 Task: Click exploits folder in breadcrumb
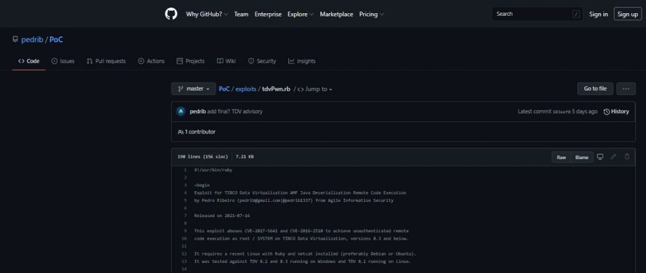(x=246, y=89)
